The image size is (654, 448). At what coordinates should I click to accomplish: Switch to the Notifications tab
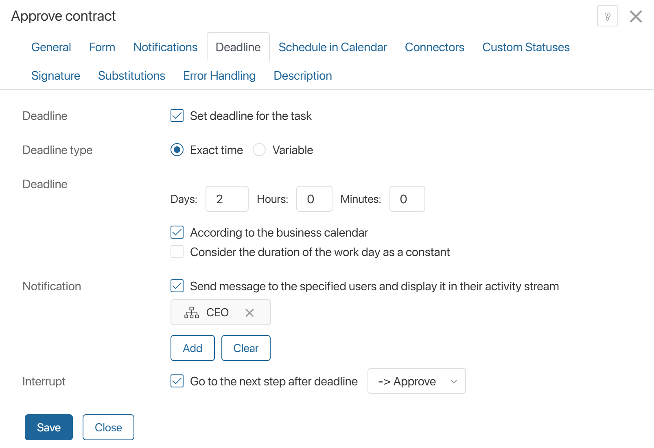point(165,47)
